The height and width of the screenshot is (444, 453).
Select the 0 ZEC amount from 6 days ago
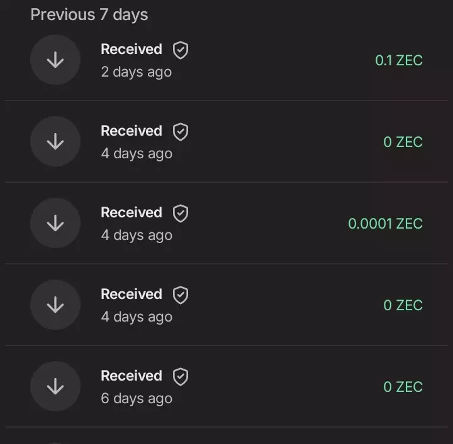pos(403,387)
